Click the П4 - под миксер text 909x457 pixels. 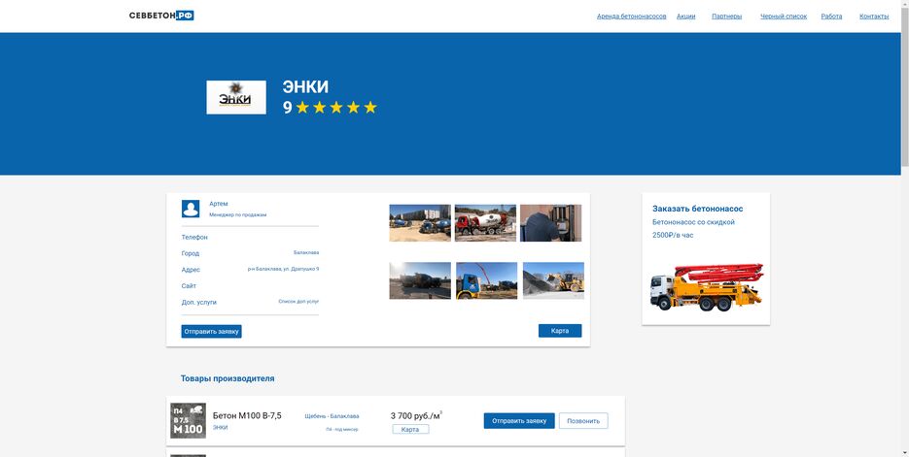[x=342, y=429]
